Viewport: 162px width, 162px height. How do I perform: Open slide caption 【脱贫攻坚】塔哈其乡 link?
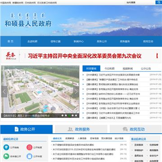[27, 116]
